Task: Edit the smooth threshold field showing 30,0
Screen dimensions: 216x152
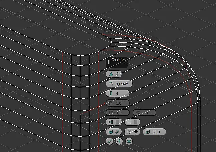Action: [x=154, y=132]
